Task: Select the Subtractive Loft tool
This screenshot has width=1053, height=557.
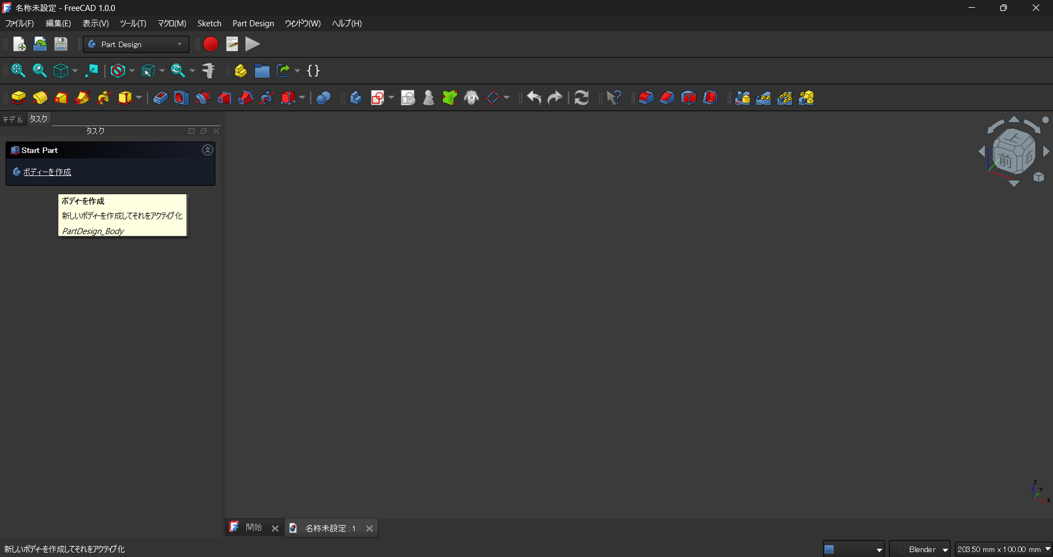Action: [x=224, y=98]
